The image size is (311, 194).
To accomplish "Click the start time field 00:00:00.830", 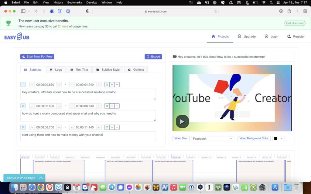I will click(45, 85).
